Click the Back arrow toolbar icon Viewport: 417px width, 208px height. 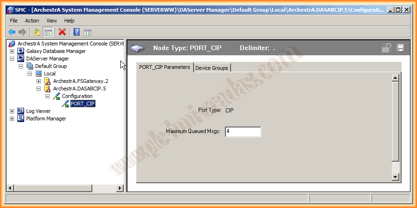12,32
